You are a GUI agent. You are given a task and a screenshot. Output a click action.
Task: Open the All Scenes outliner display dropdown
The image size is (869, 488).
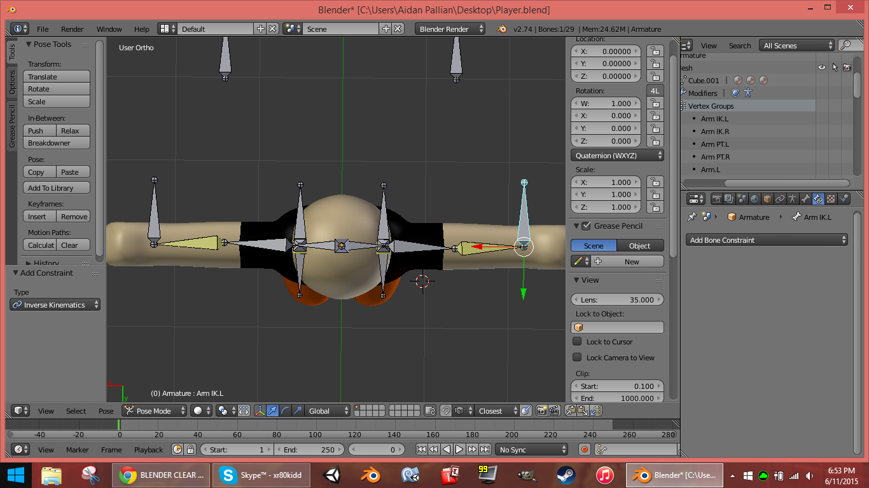coord(797,45)
